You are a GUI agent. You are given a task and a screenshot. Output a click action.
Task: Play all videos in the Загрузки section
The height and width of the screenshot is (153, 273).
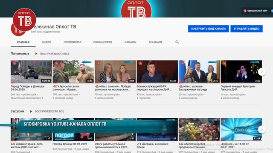click(49, 111)
